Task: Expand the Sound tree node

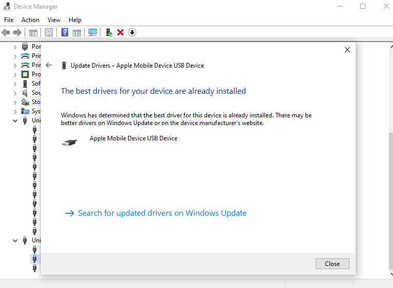Action: 15,93
